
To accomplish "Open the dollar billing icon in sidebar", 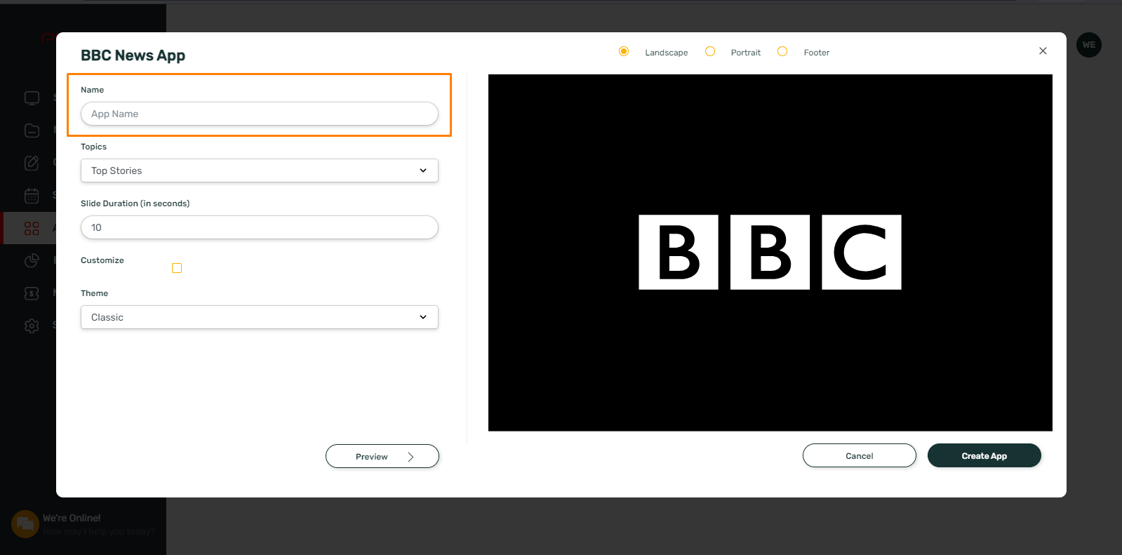I will pos(32,293).
